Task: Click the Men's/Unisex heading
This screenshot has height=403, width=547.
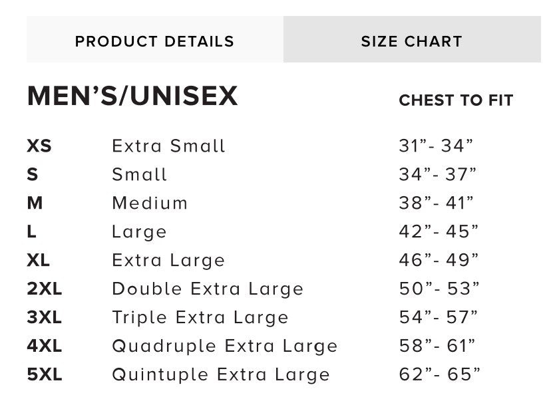Action: point(132,96)
